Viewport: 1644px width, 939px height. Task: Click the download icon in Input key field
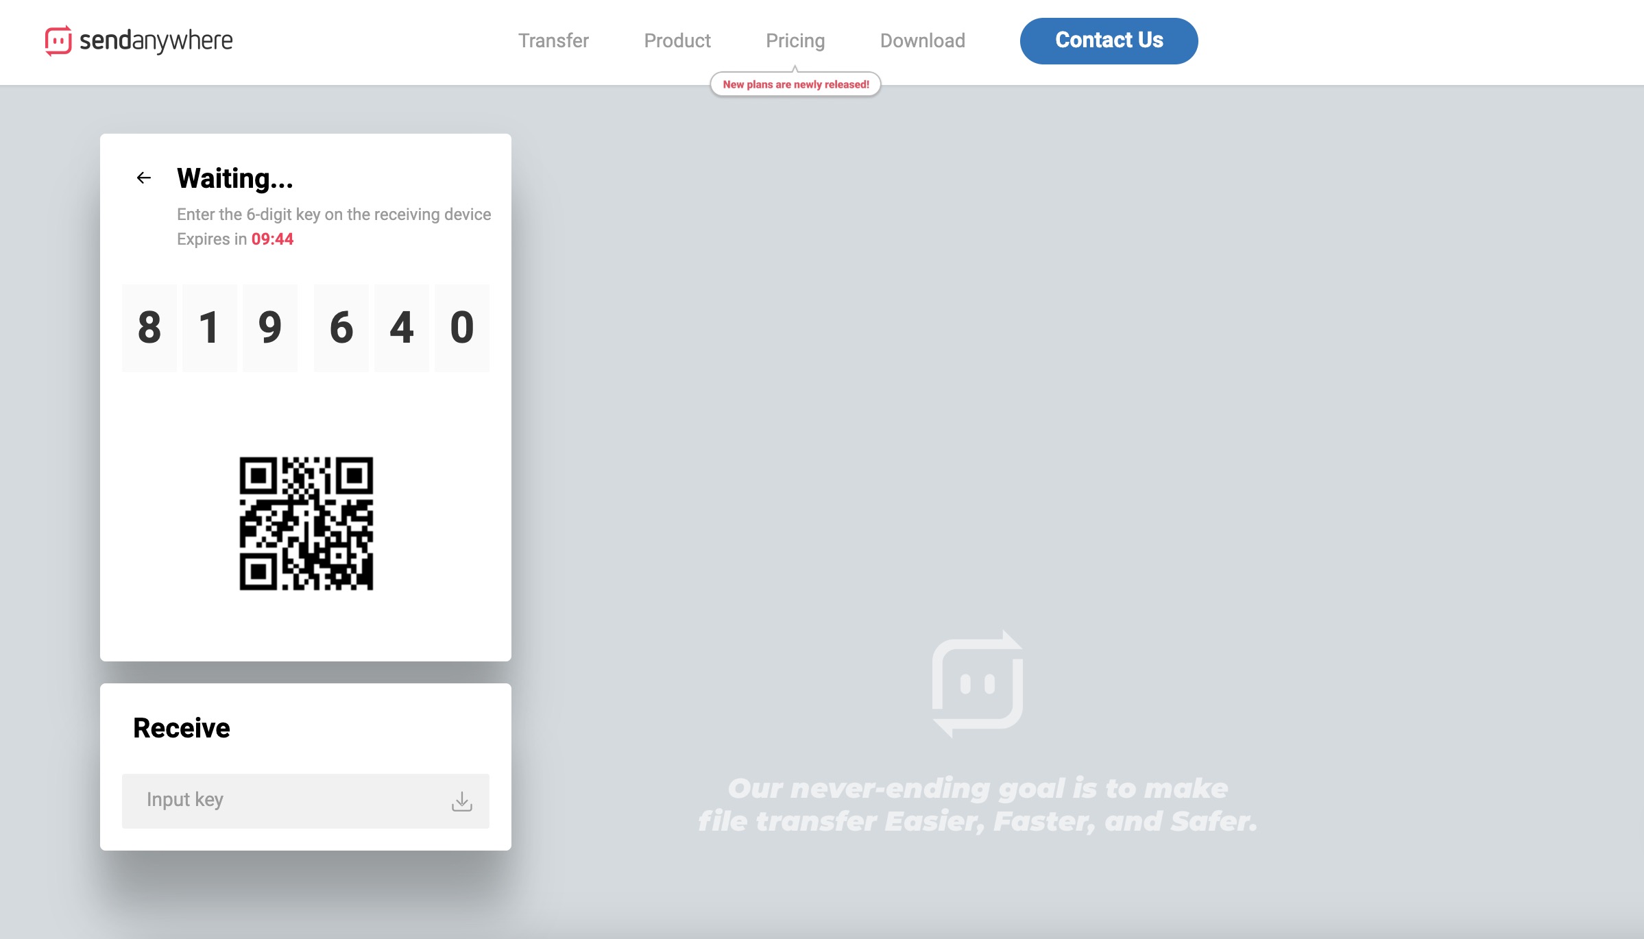[x=462, y=801]
